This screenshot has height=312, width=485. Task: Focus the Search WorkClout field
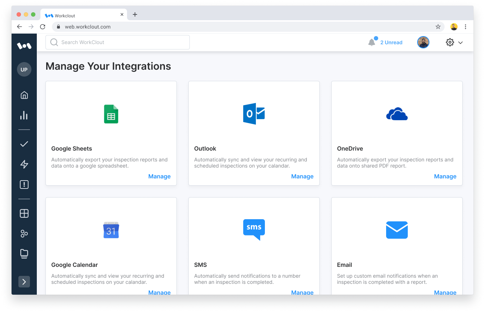point(118,42)
